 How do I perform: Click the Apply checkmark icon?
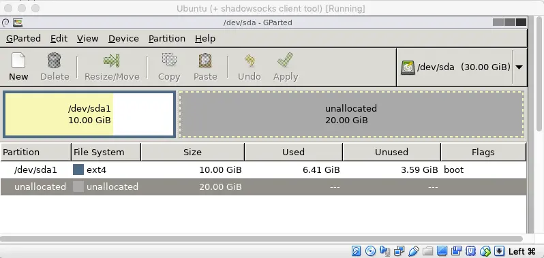pyautogui.click(x=285, y=60)
